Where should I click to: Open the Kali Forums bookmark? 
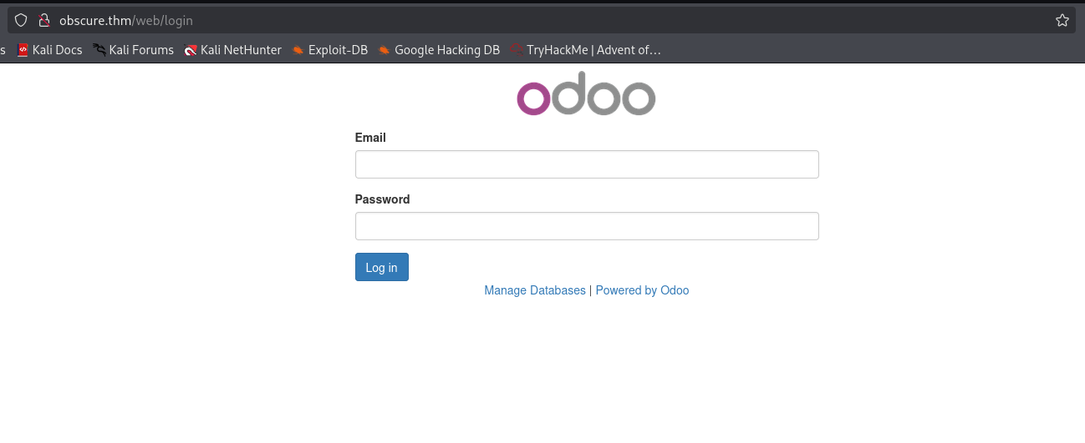point(134,50)
